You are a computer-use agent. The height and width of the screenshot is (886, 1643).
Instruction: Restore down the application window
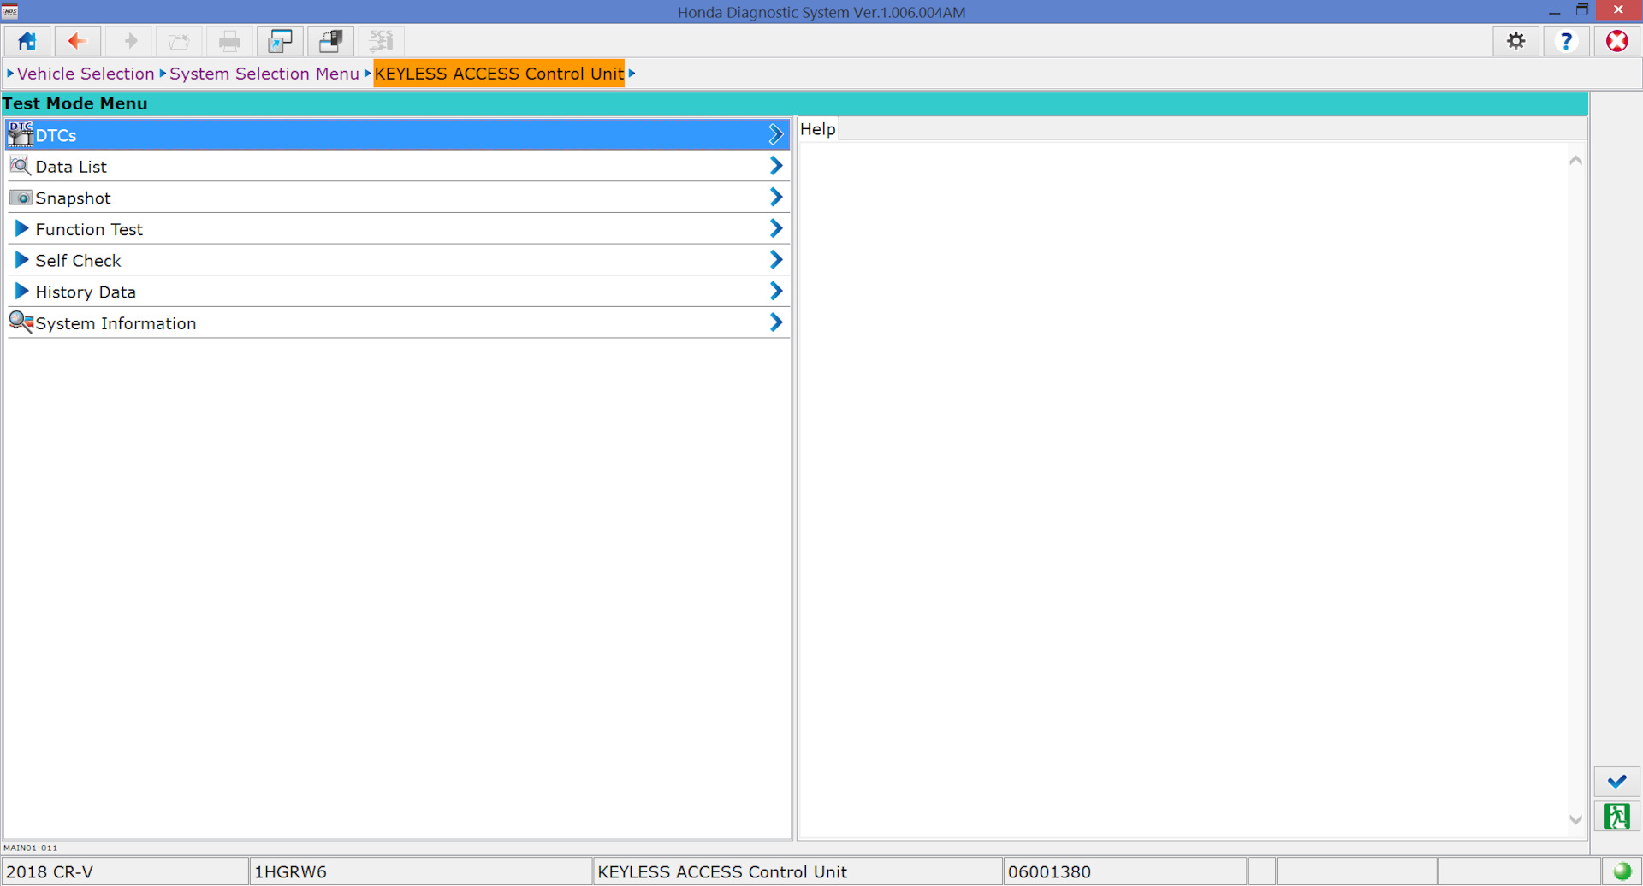[1582, 10]
